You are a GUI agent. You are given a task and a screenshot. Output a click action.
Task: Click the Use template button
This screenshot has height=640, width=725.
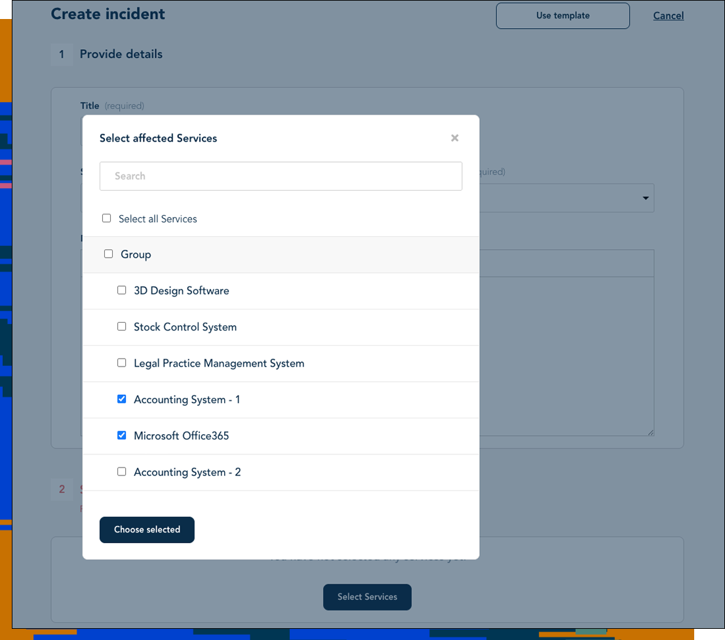click(x=562, y=15)
